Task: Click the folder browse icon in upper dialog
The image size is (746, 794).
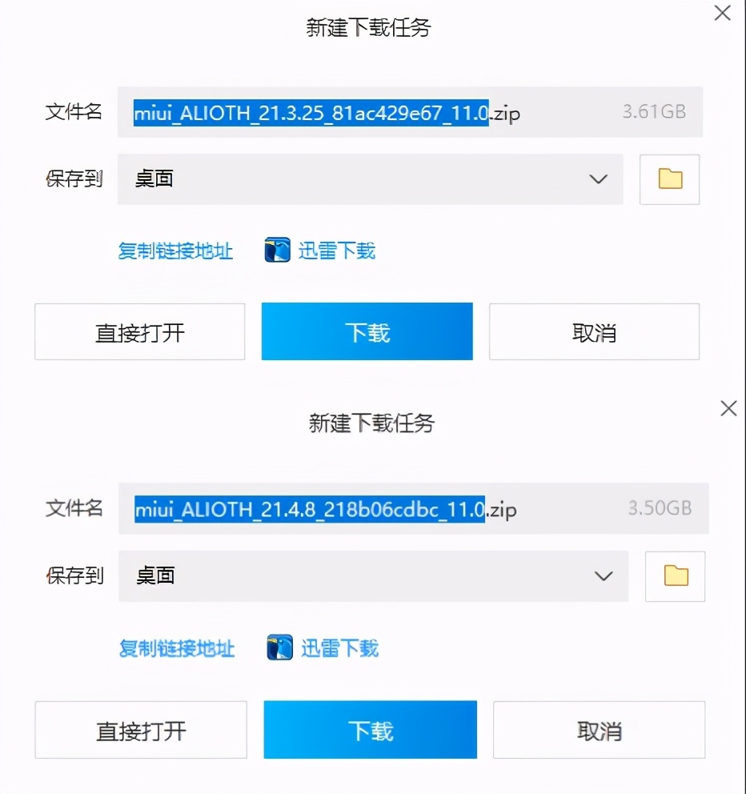Action: point(669,179)
